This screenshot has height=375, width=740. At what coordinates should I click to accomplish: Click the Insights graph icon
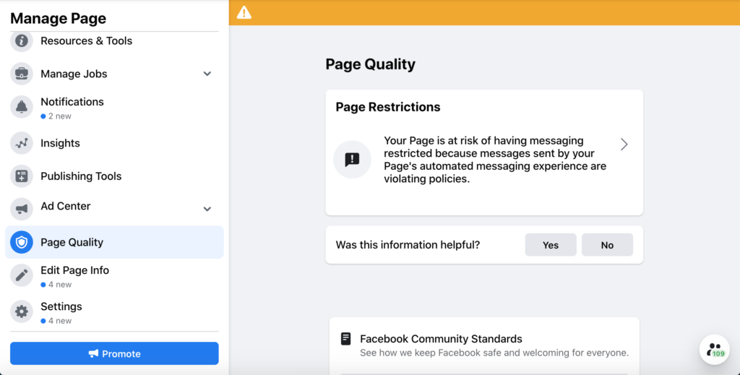point(21,143)
